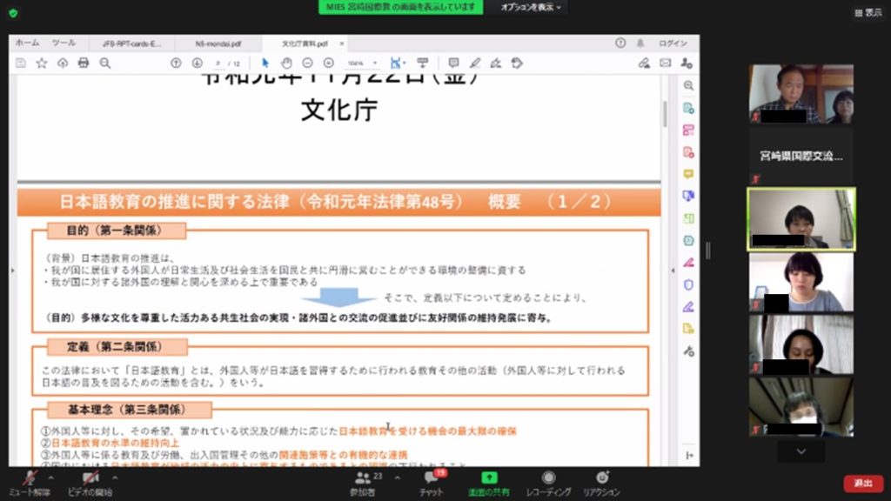Expand audio options arrow beside the mute button
Image resolution: width=891 pixels, height=501 pixels.
(x=51, y=478)
